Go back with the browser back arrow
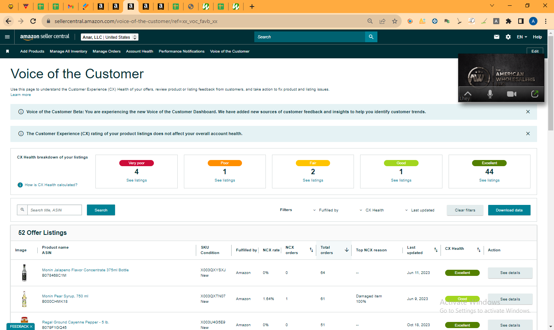This screenshot has height=330, width=554. click(8, 21)
